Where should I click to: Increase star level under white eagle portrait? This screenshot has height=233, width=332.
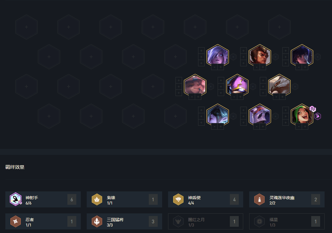pyautogui.click(x=282, y=97)
